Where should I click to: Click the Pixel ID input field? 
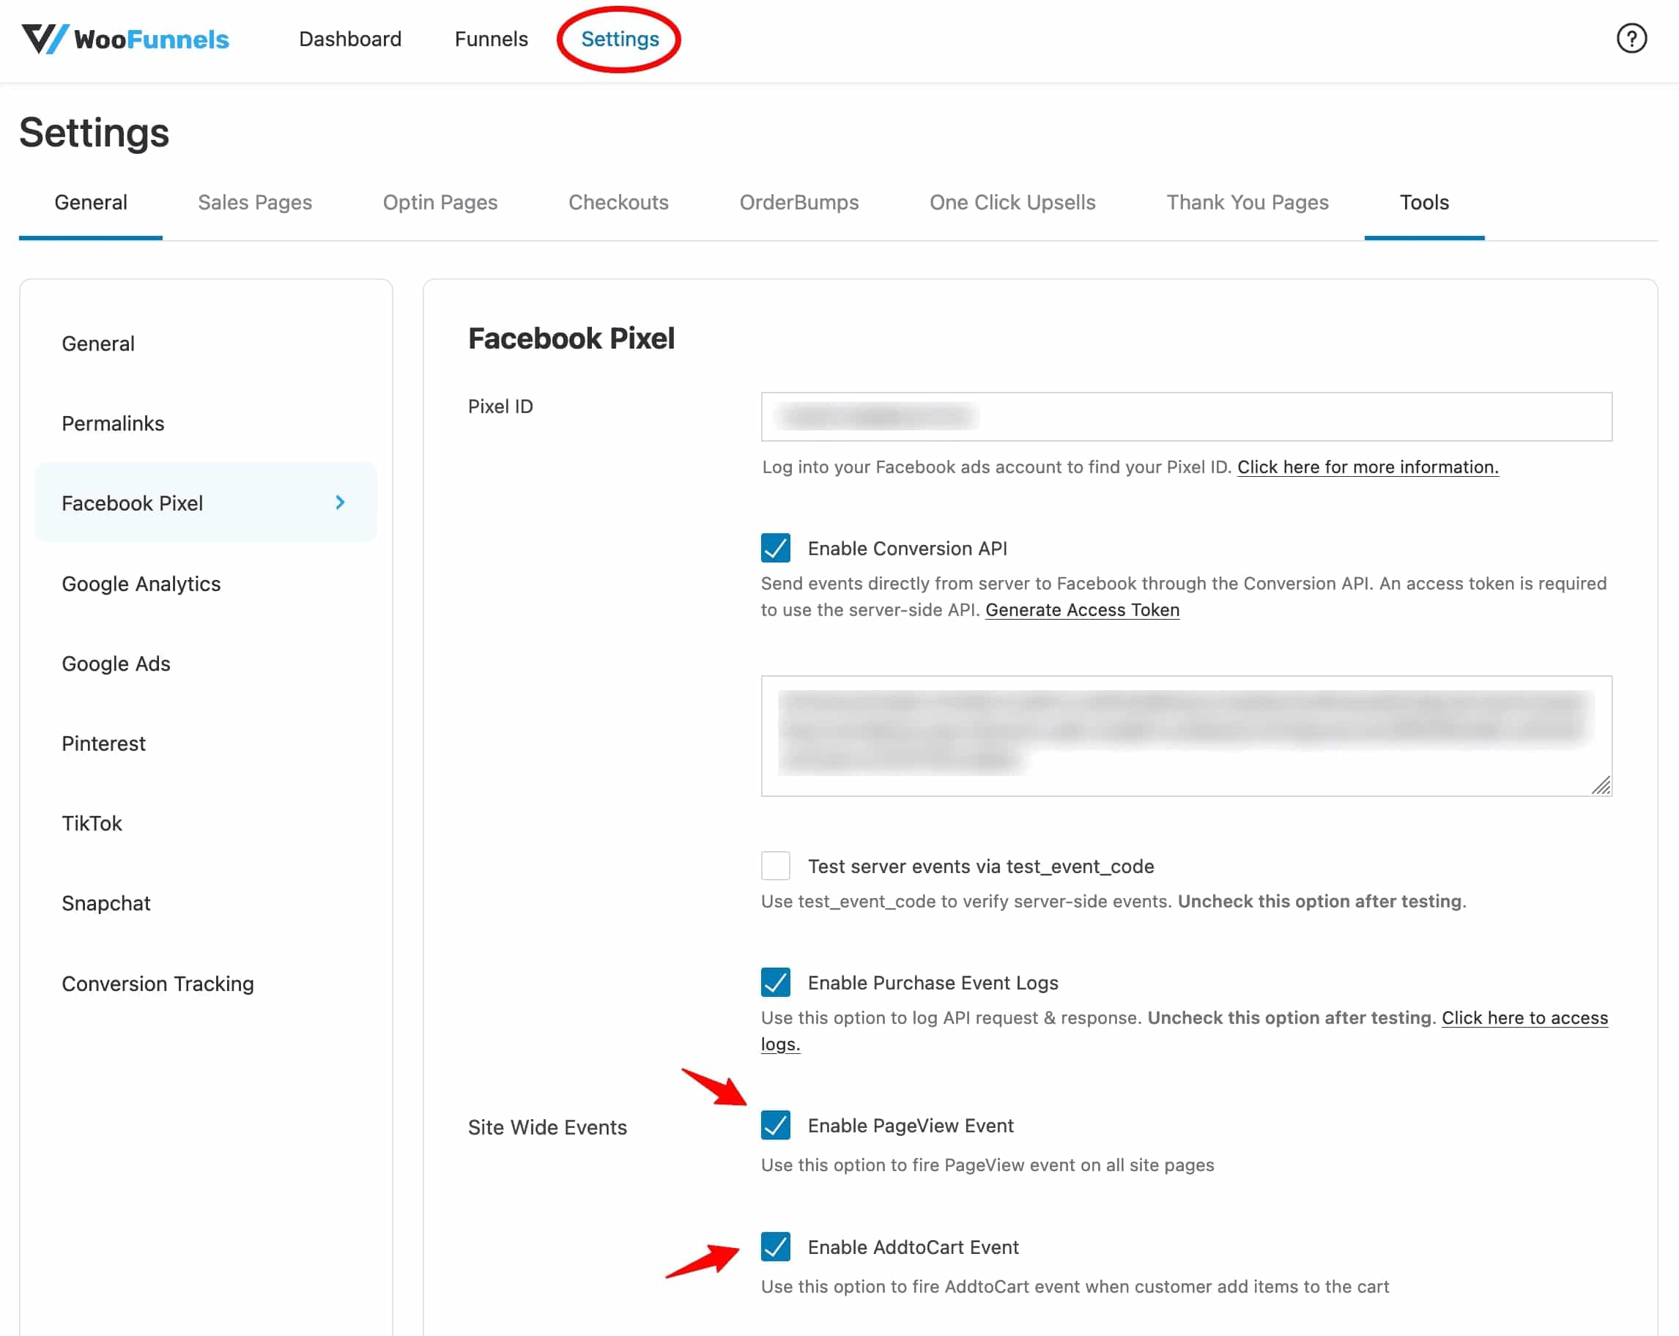(x=1186, y=416)
